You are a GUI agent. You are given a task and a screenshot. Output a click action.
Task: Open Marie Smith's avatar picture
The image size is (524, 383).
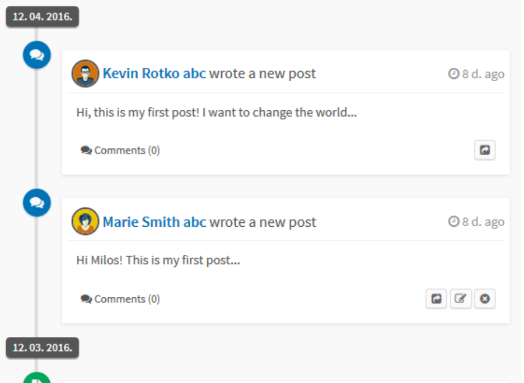tap(85, 222)
